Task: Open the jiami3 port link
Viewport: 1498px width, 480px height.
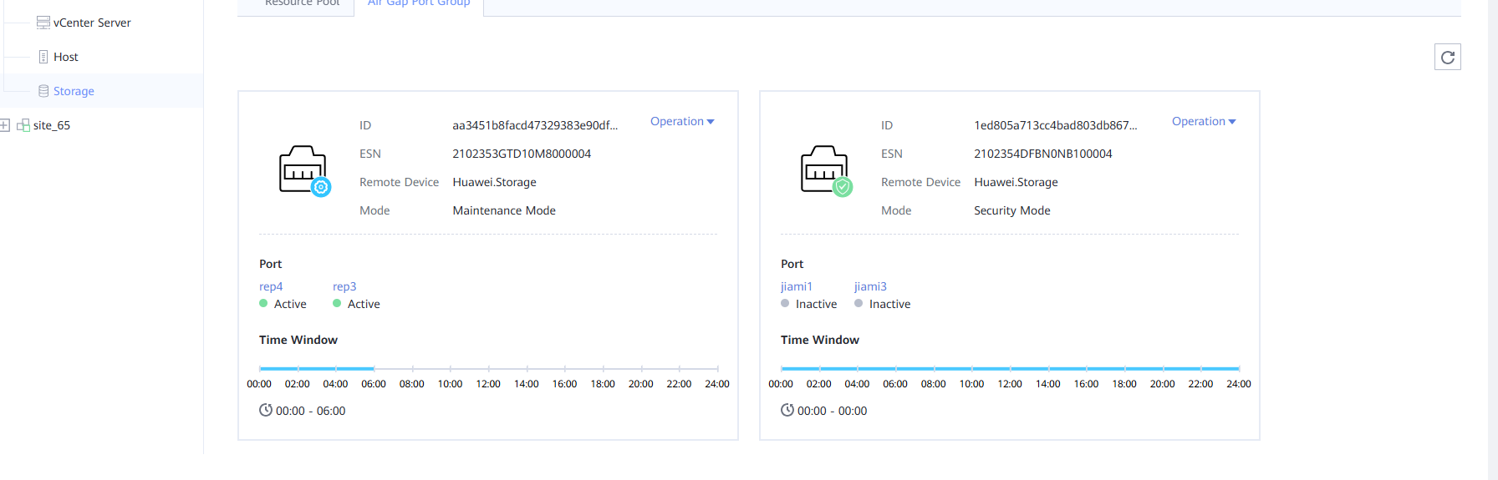Action: click(870, 286)
